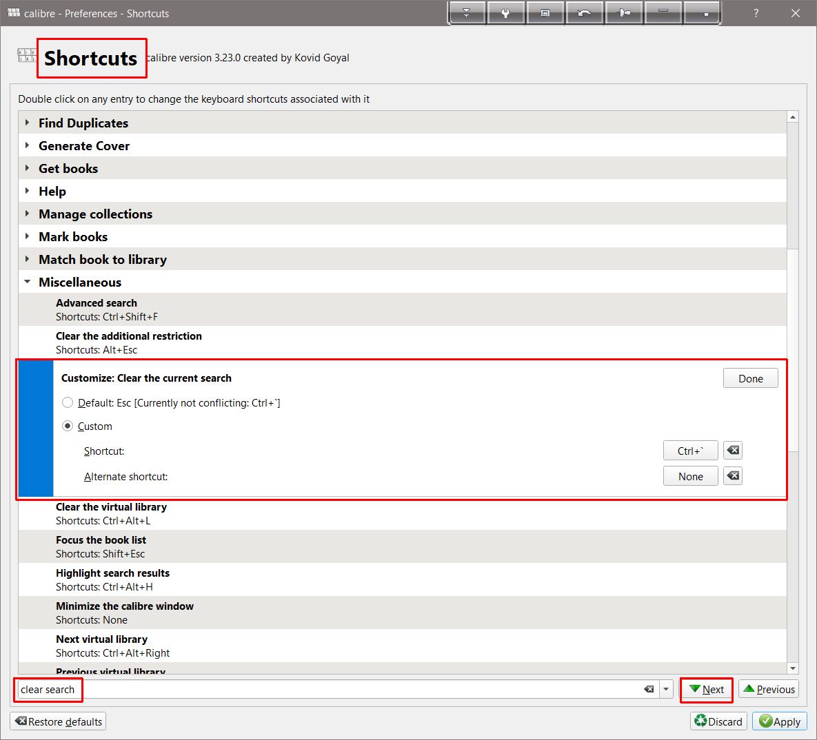Viewport: 817px width, 740px height.
Task: Click Previous to find the previous match
Action: point(769,690)
